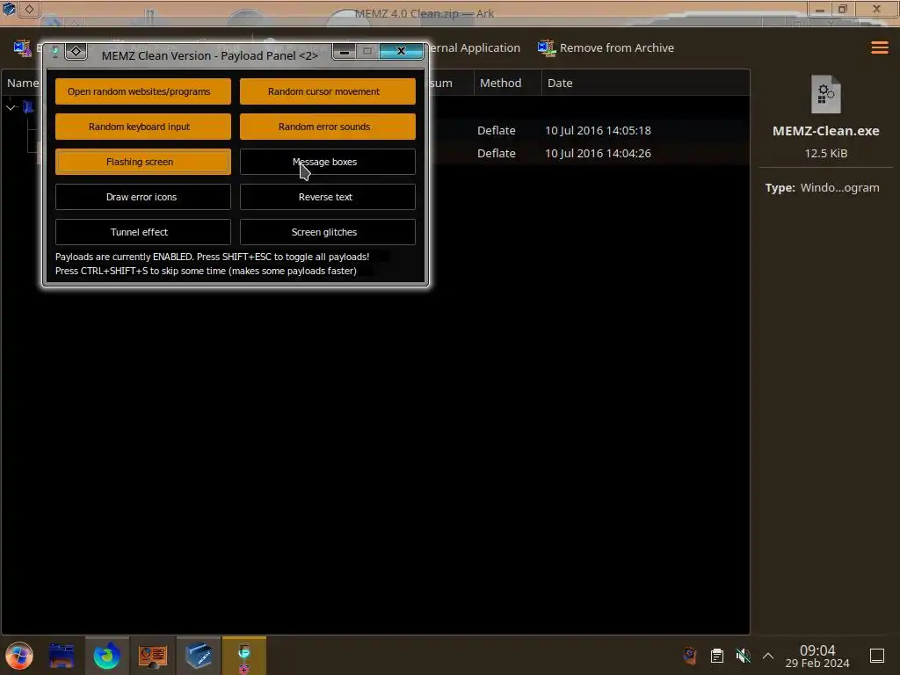Click the first system tray application icon

pyautogui.click(x=691, y=656)
